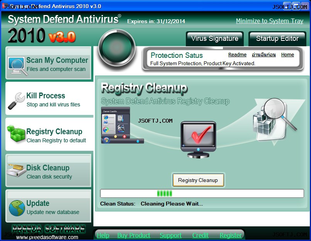Click the monitor with red checkmark icon
Viewport: 311px width, 241px height.
[198, 140]
